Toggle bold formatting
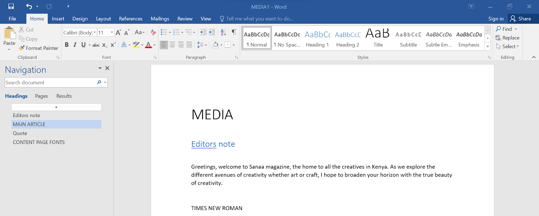This screenshot has height=216, width=539. coord(67,45)
